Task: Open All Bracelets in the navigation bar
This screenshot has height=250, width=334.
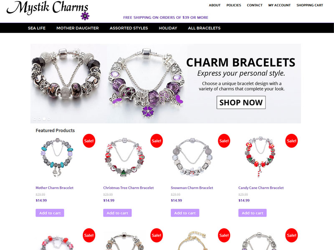Action: coord(204,28)
